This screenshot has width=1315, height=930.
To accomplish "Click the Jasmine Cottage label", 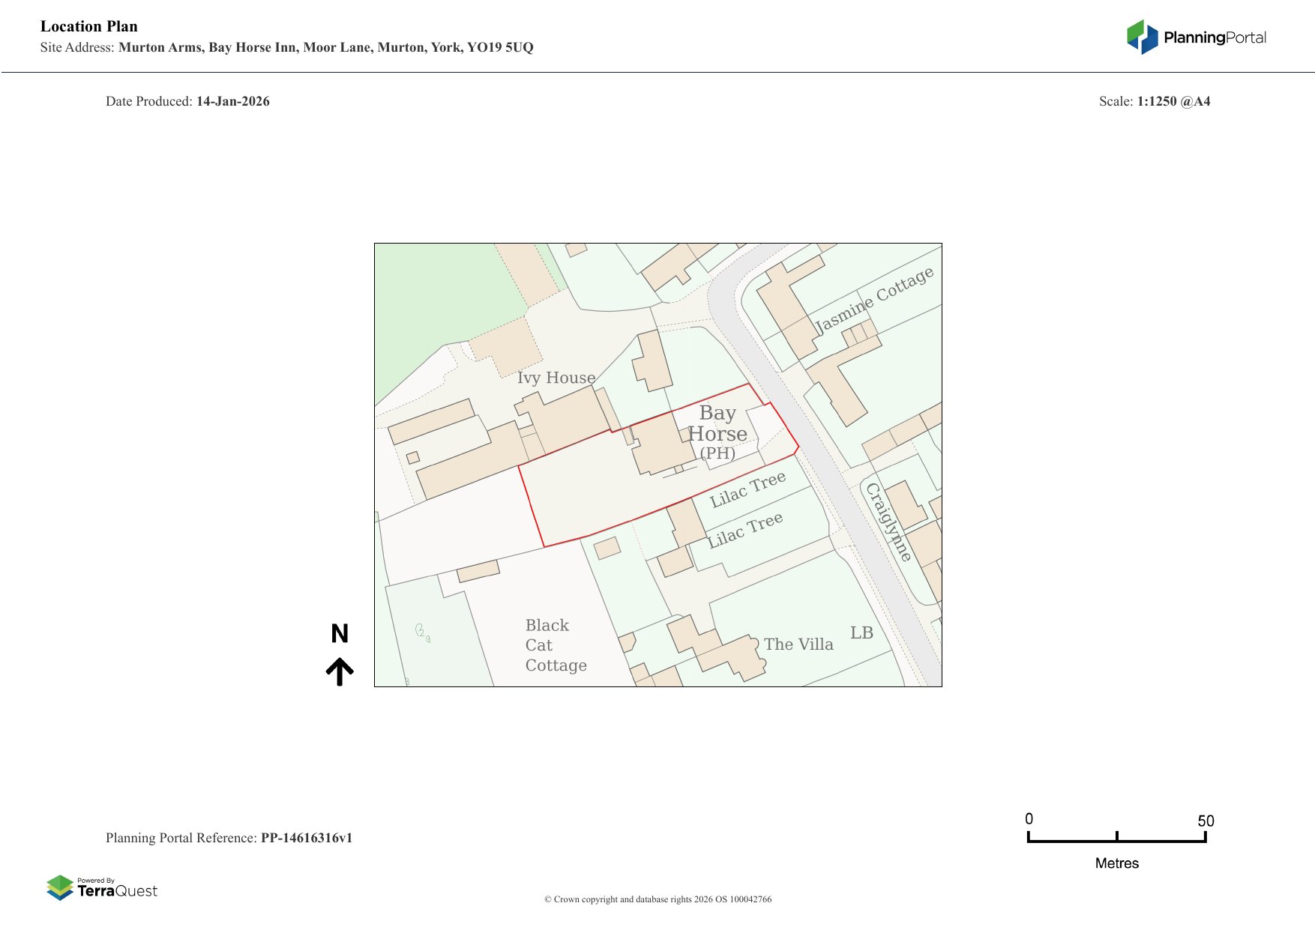I will 874,299.
